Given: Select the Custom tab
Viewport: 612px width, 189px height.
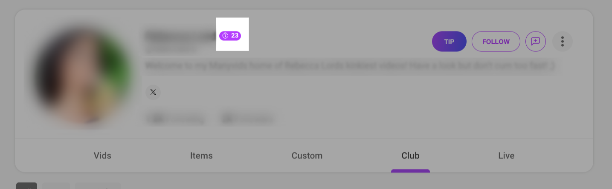Looking at the screenshot, I should [307, 156].
